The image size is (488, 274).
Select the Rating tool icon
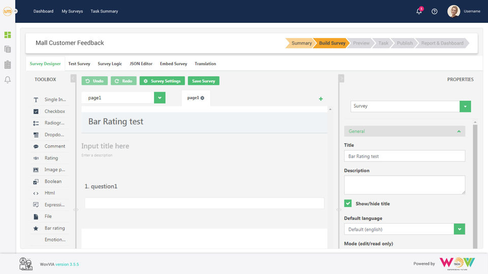point(36,158)
